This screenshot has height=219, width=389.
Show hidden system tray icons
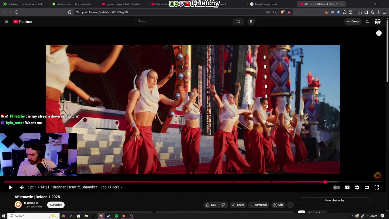pyautogui.click(x=352, y=216)
